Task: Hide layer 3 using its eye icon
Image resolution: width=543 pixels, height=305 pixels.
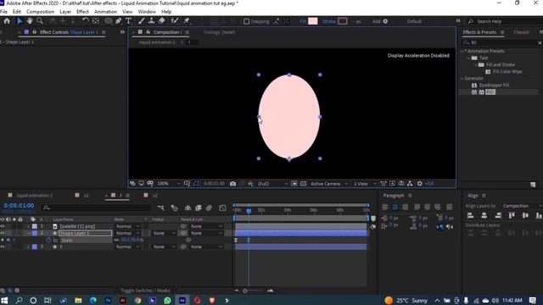Action: [3, 247]
